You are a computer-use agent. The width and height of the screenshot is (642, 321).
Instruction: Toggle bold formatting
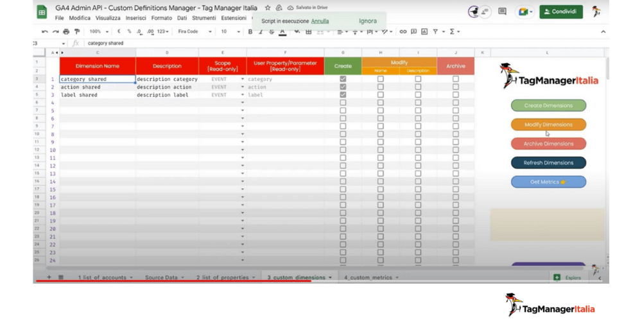(250, 31)
